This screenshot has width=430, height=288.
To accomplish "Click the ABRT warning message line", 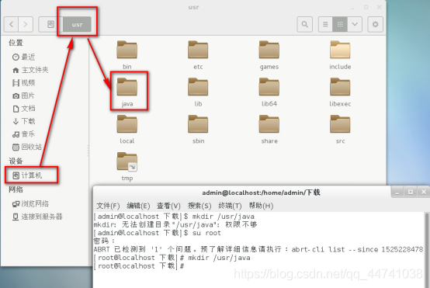I will [x=258, y=249].
